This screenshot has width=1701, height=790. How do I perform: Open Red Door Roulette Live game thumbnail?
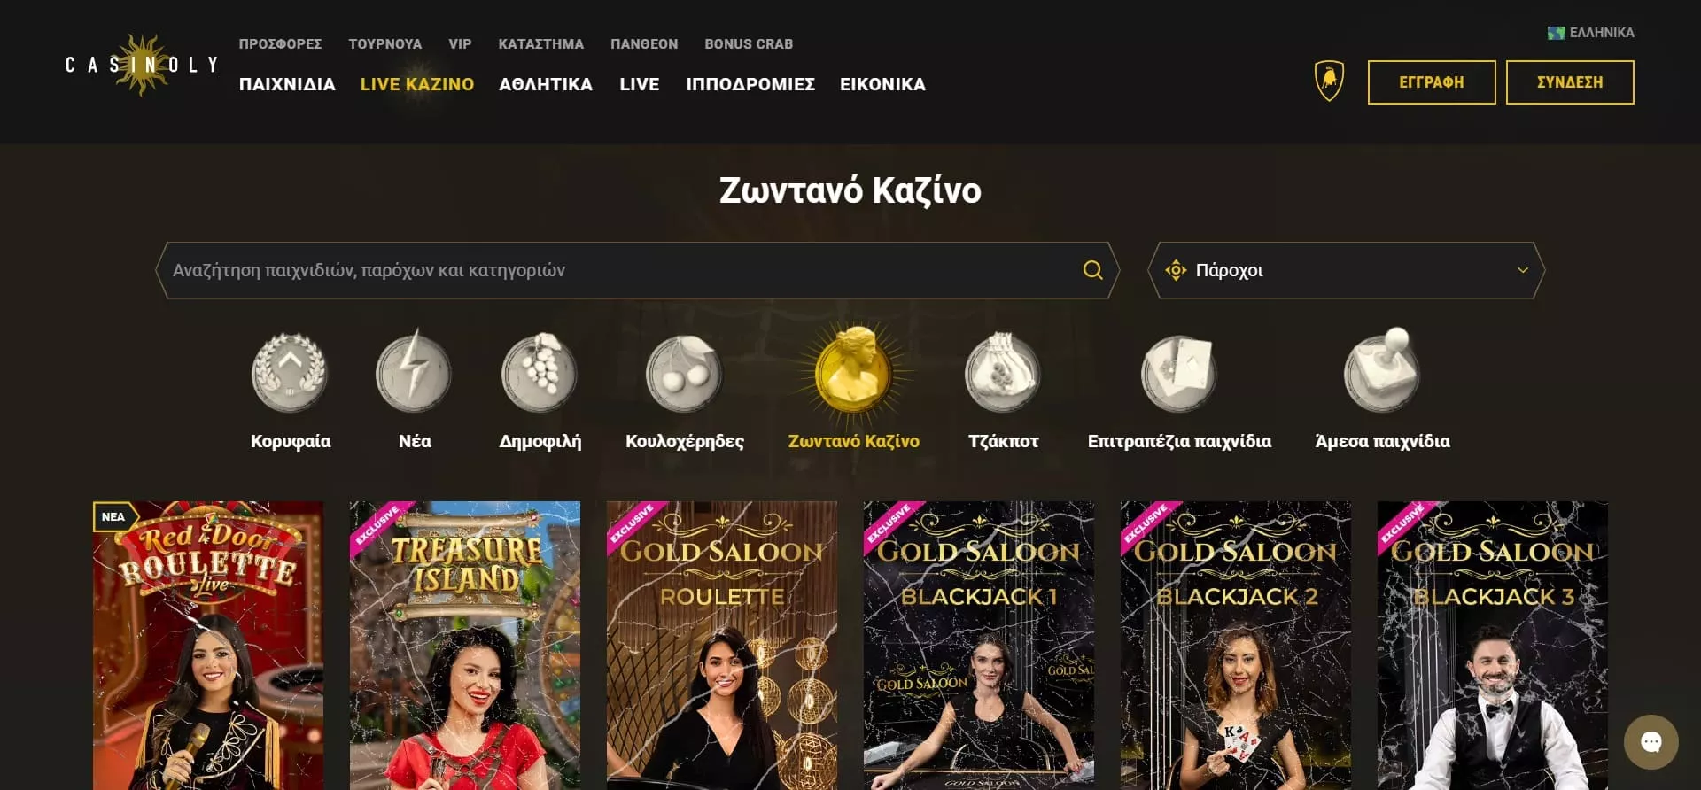coord(208,646)
